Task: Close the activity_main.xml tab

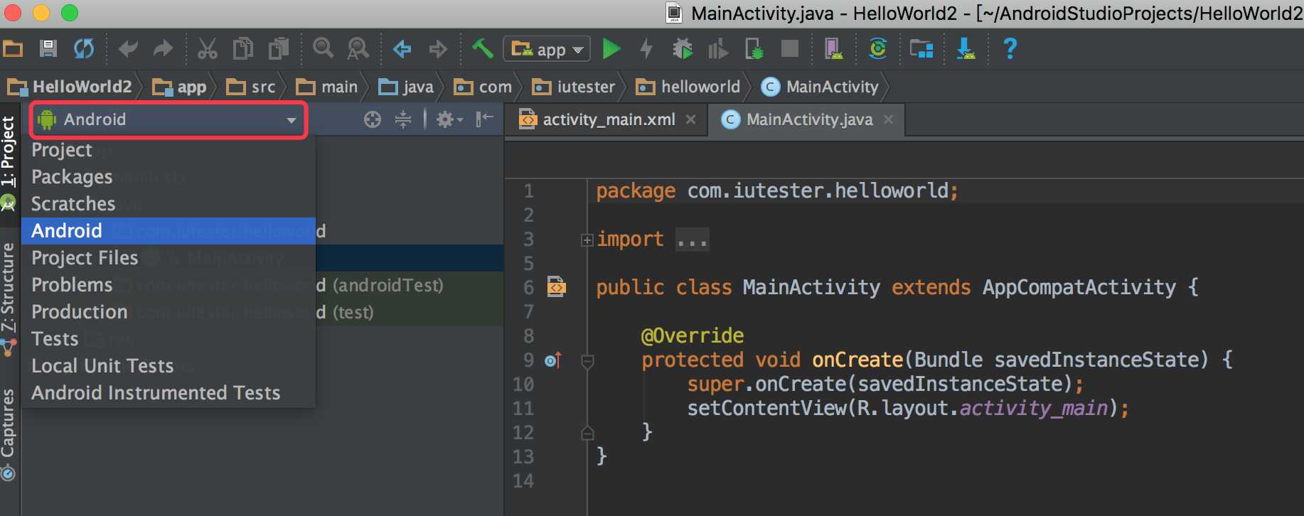Action: pyautogui.click(x=690, y=119)
